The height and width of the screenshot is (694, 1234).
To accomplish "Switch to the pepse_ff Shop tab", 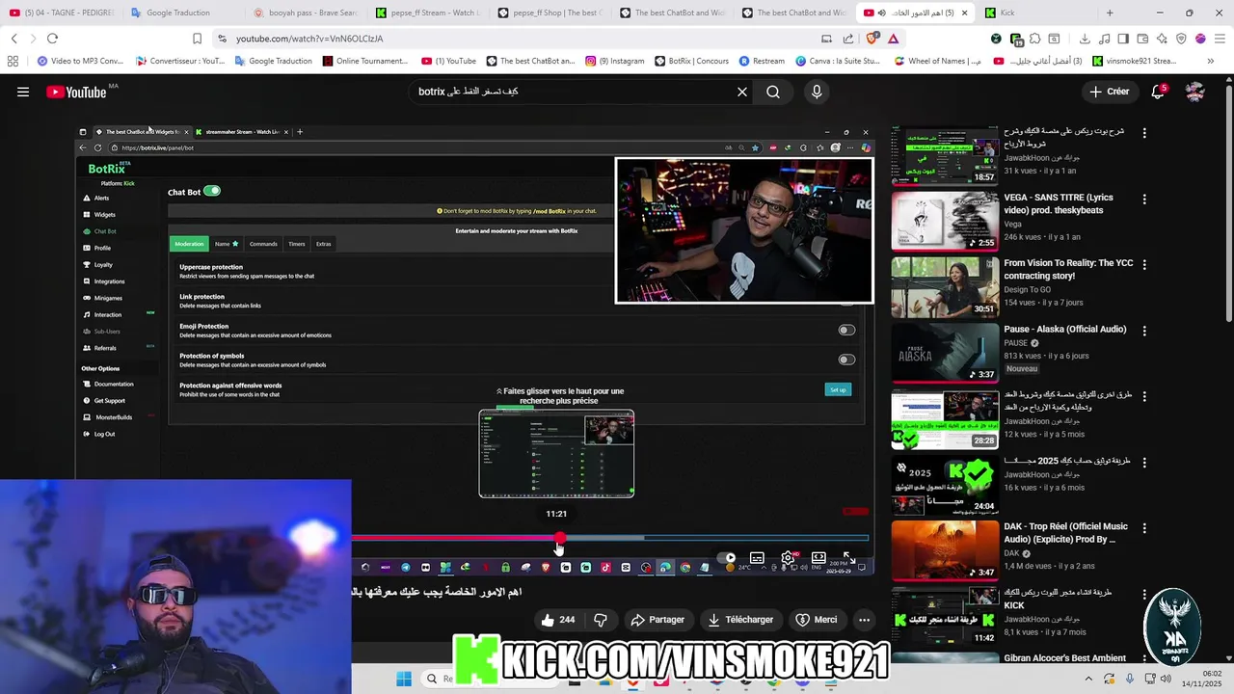I will pos(550,13).
